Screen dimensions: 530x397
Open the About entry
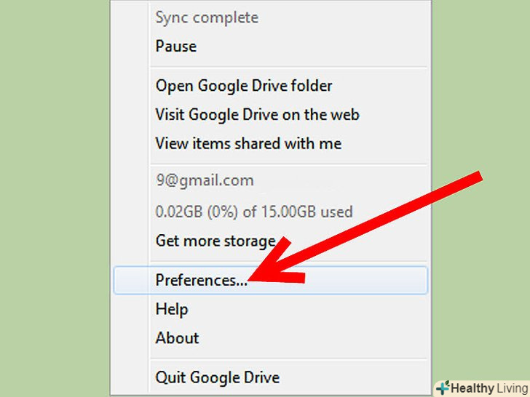[177, 338]
